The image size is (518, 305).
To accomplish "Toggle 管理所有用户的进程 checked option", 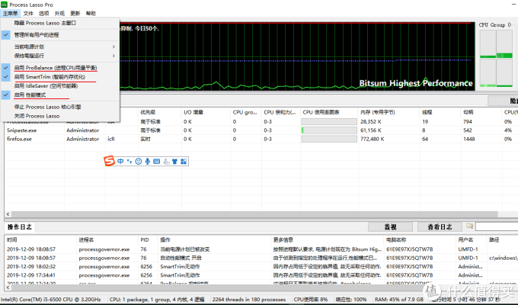I will [x=59, y=35].
